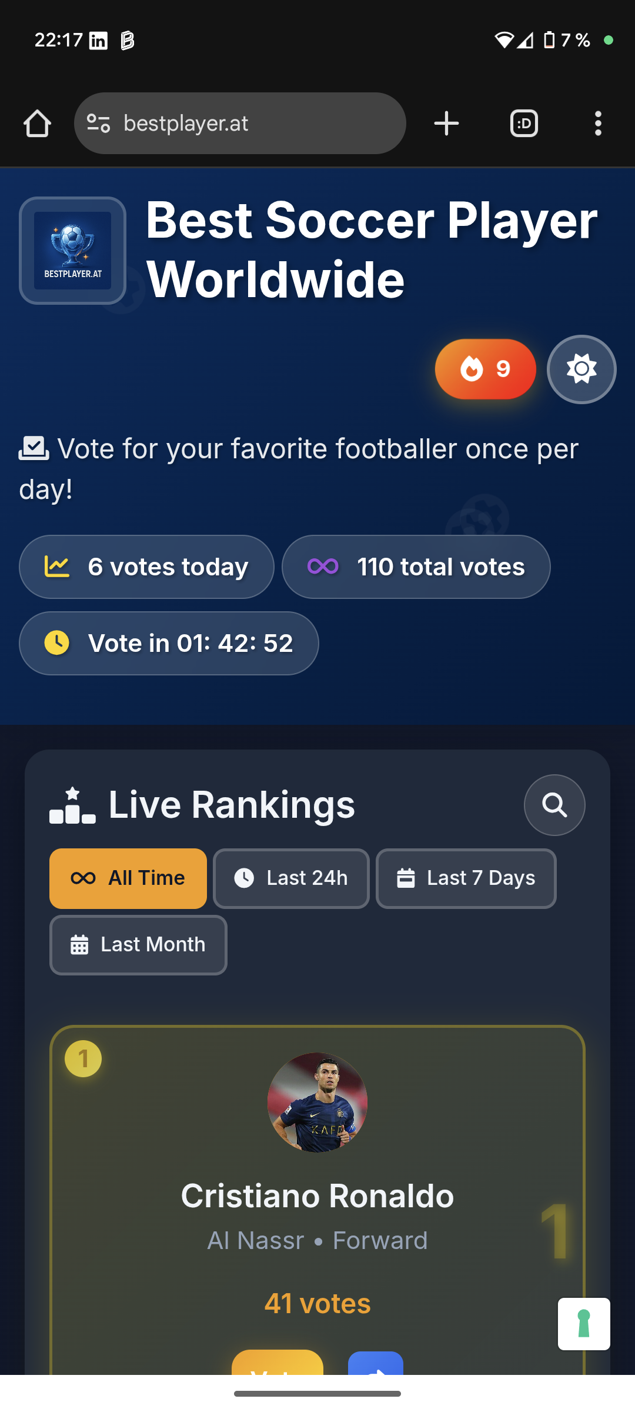This screenshot has width=635, height=1412.
Task: Switch to Last 7 Days rankings
Action: tap(466, 878)
